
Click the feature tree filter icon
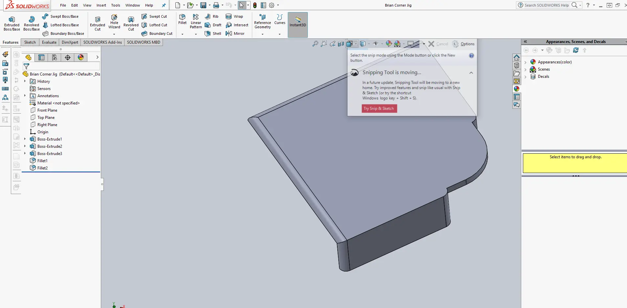(27, 66)
